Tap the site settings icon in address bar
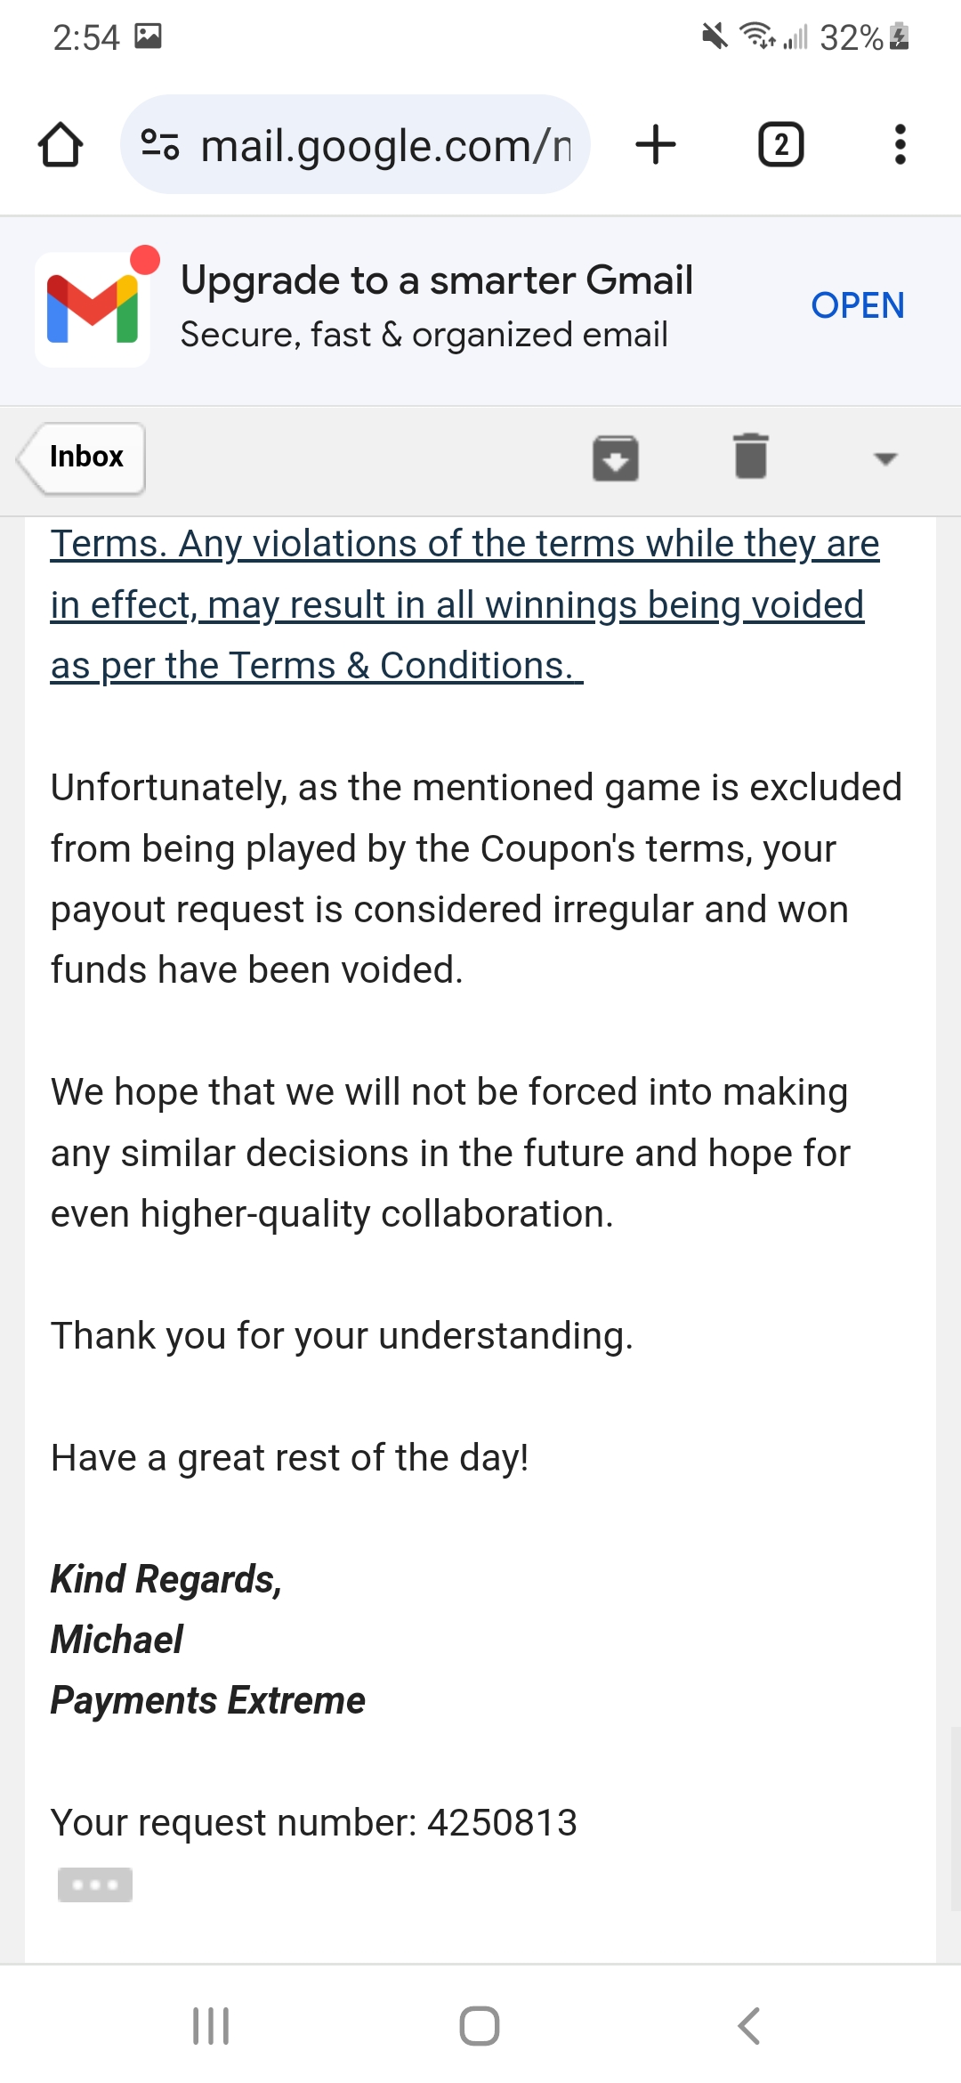The width and height of the screenshot is (961, 2083). [160, 144]
